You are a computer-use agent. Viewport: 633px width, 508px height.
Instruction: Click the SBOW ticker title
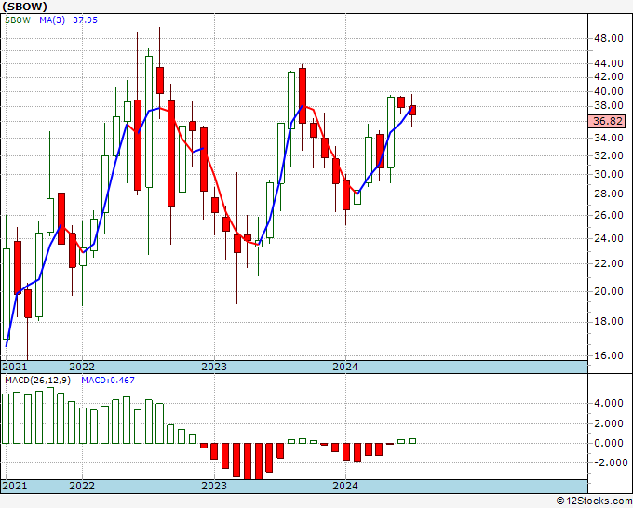[24, 7]
